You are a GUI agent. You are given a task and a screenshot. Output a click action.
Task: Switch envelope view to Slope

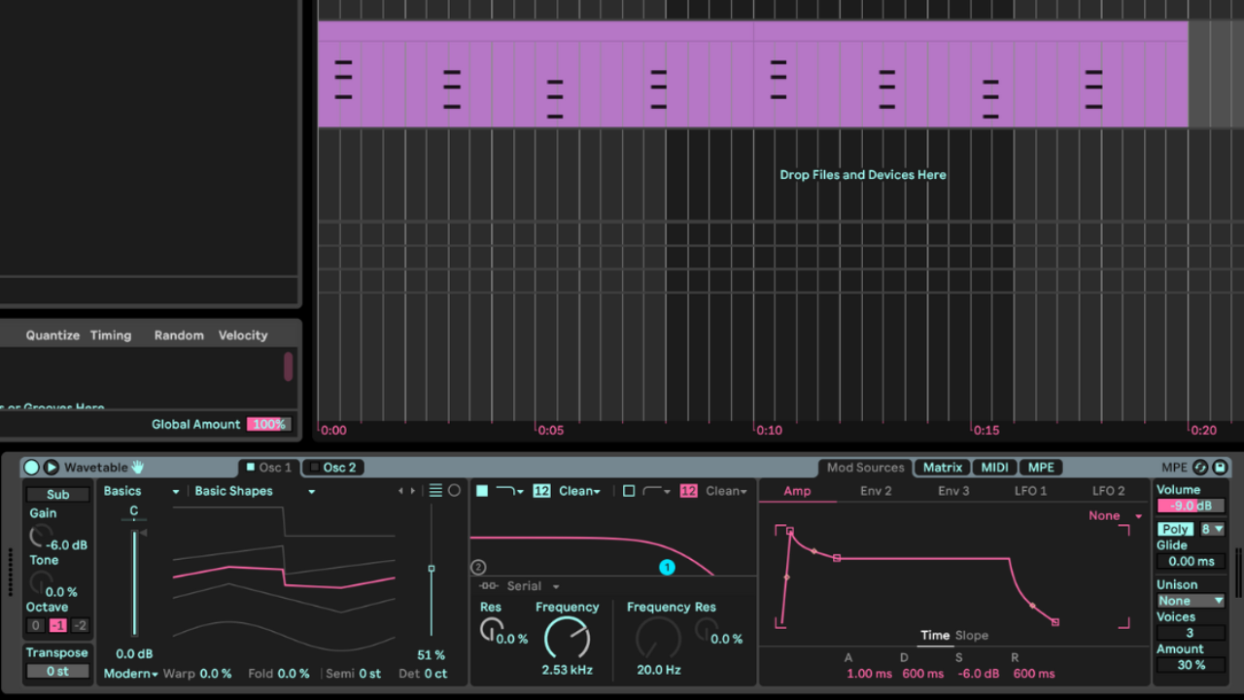(972, 636)
